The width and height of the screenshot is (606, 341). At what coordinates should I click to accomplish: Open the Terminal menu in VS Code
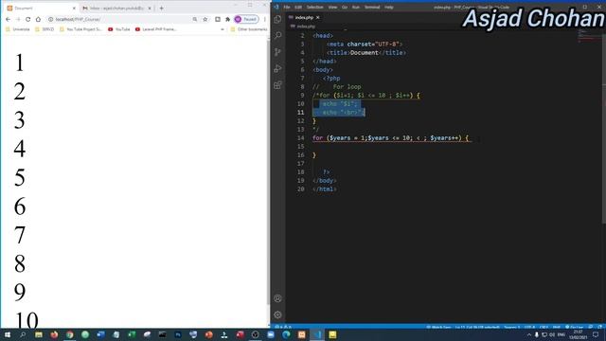click(x=372, y=7)
